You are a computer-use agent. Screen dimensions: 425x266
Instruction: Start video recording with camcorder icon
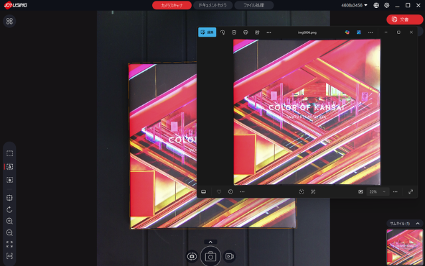pyautogui.click(x=229, y=256)
